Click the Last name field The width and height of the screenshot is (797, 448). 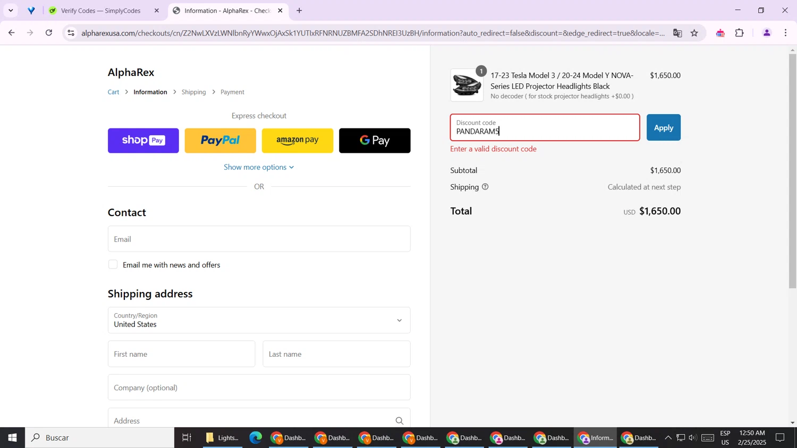tap(336, 354)
